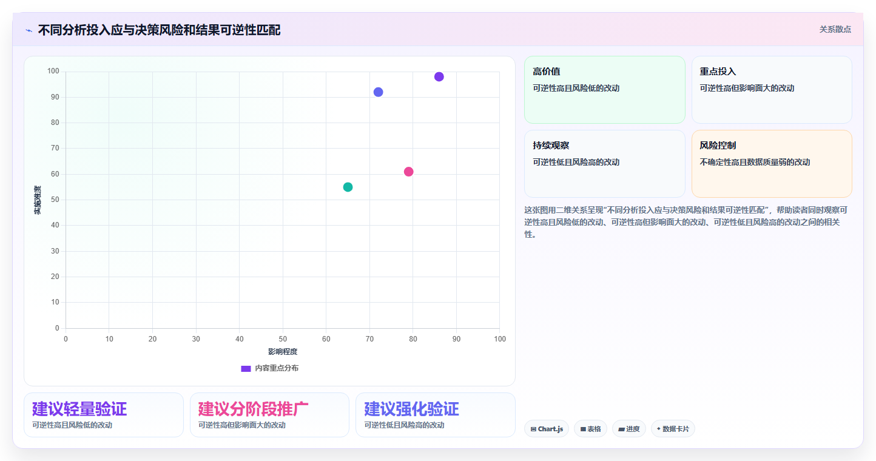Click the 建议轻量验证 card
This screenshot has height=461, width=876.
tap(104, 415)
